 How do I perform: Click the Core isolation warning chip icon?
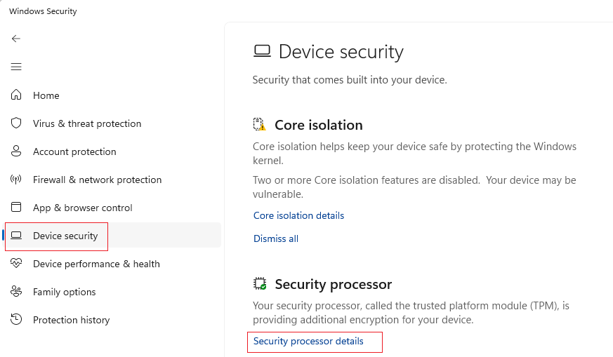[x=260, y=125]
